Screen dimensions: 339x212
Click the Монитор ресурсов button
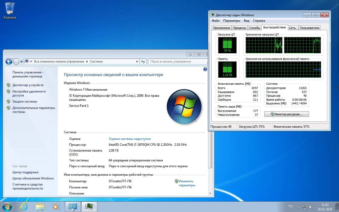287,114
